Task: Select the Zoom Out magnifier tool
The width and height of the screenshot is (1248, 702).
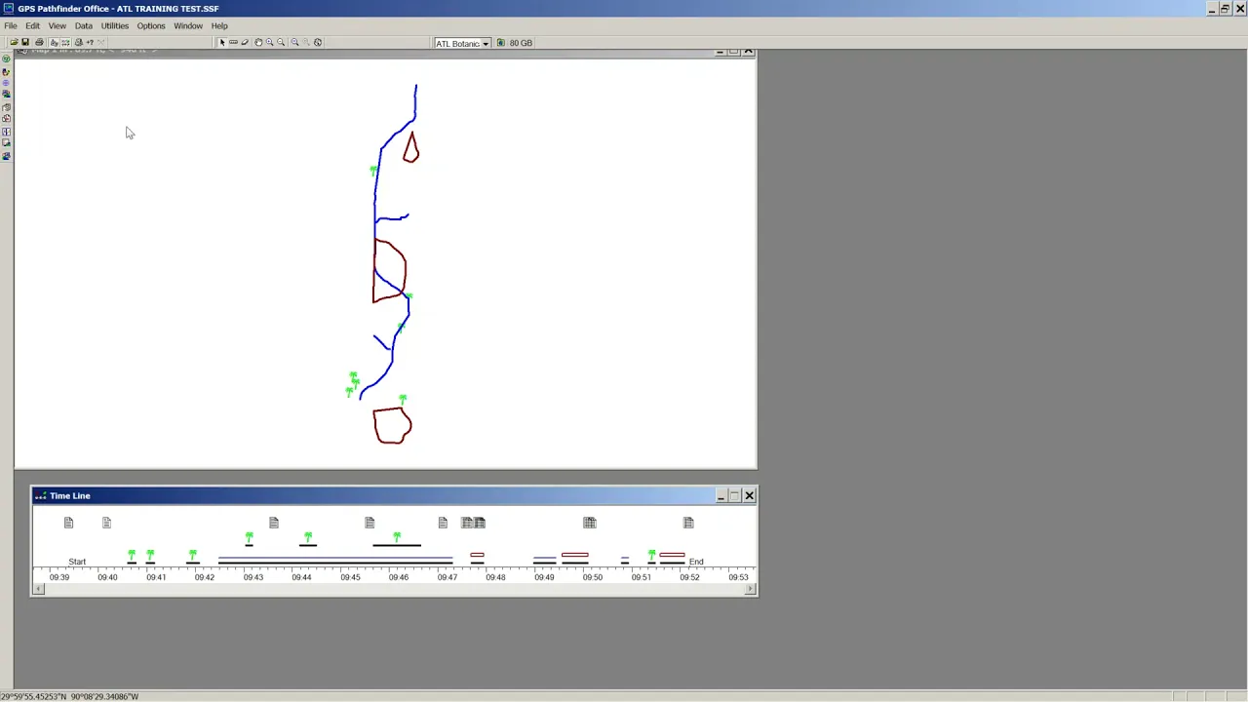Action: point(281,42)
